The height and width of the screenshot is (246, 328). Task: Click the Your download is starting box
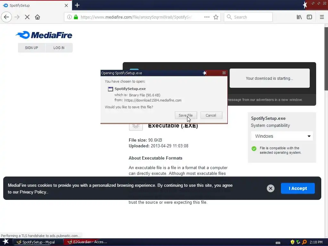click(269, 78)
